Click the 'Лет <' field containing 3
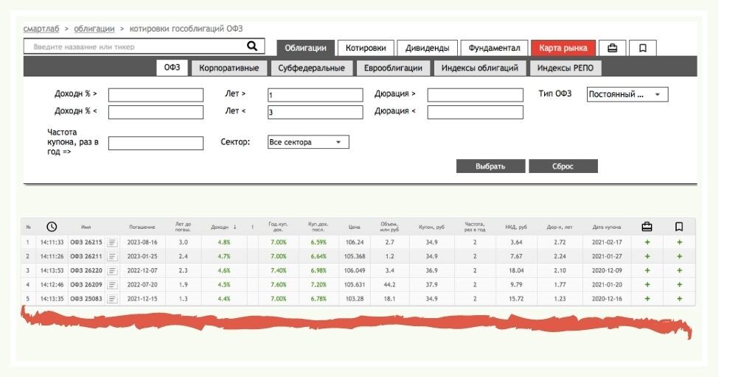The image size is (755, 377). (x=316, y=113)
